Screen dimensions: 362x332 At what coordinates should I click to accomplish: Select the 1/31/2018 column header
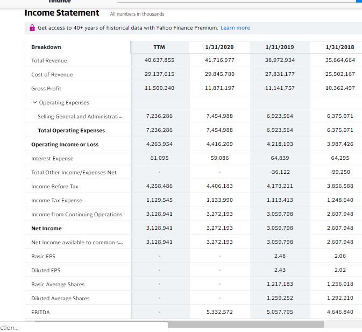(x=340, y=47)
